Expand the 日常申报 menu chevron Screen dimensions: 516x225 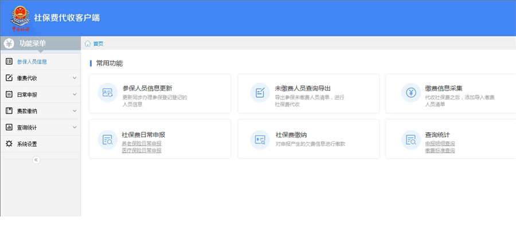(x=75, y=94)
